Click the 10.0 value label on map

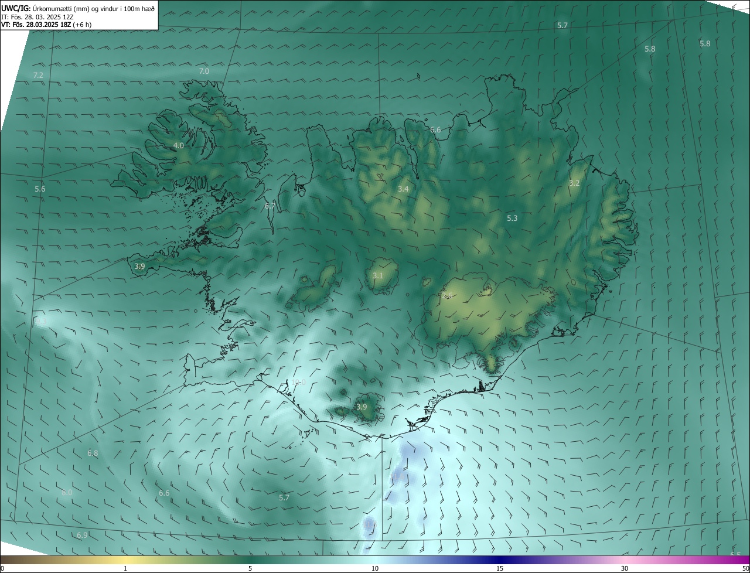[x=299, y=382]
